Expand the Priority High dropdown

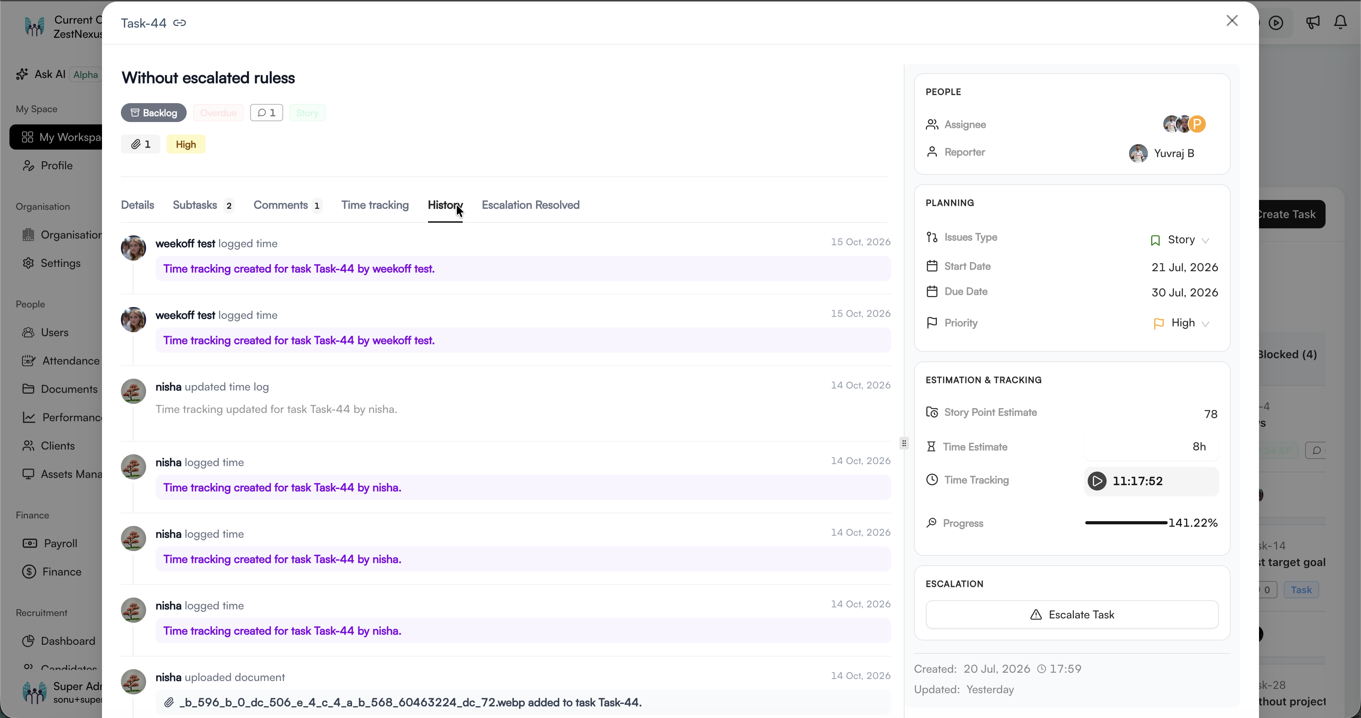click(1181, 323)
